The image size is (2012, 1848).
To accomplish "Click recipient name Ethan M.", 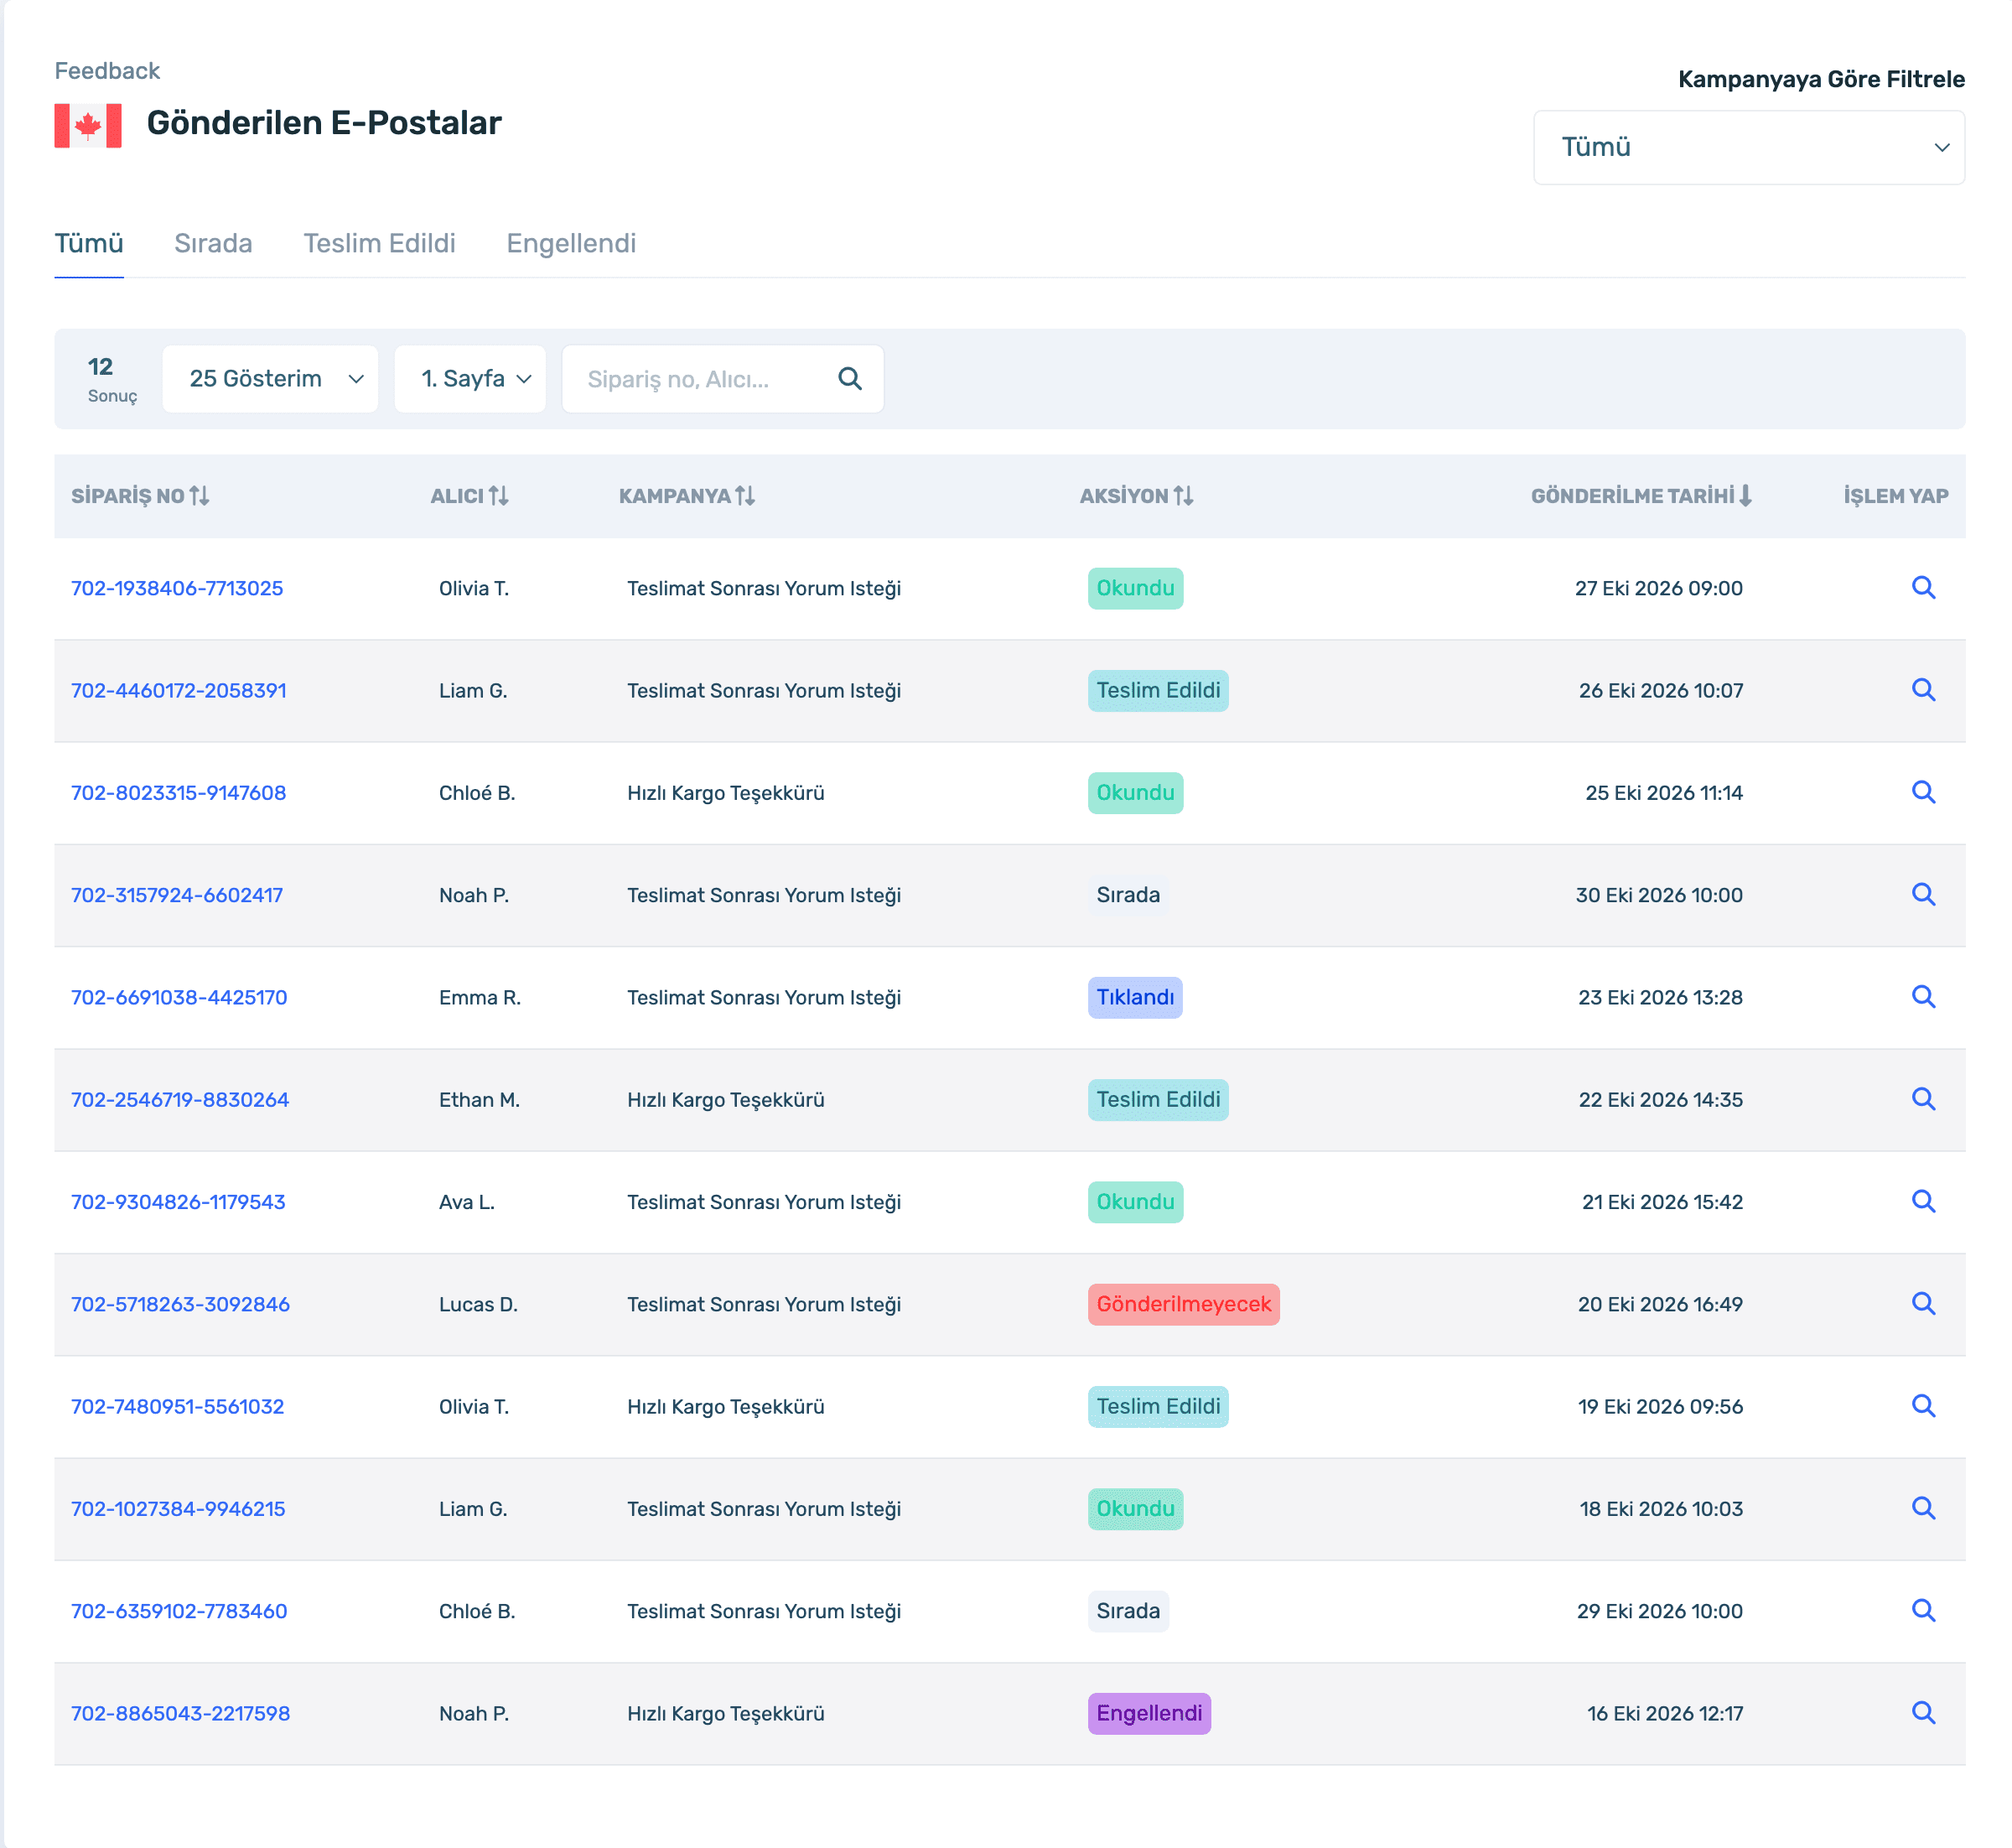I will point(479,1099).
